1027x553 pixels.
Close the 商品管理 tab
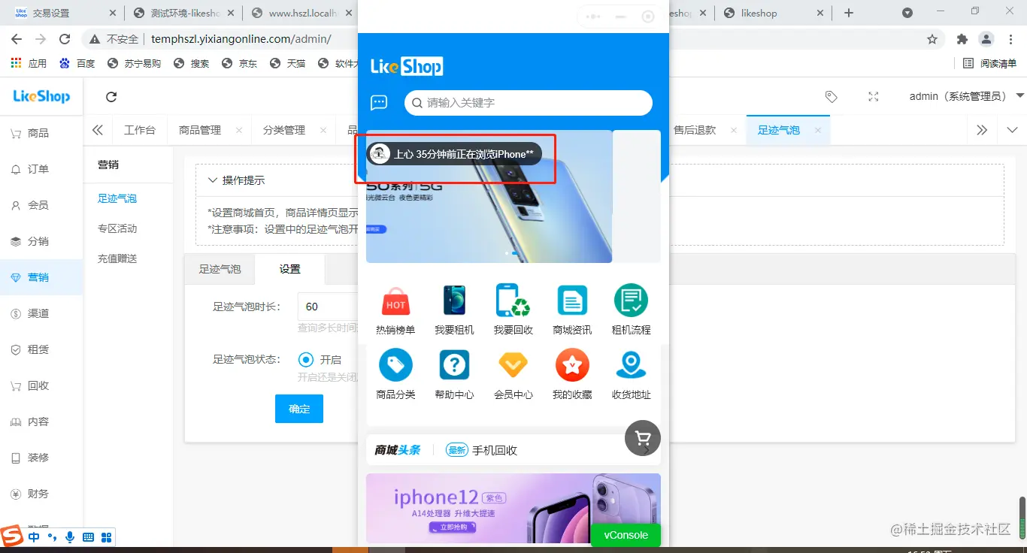click(x=239, y=130)
